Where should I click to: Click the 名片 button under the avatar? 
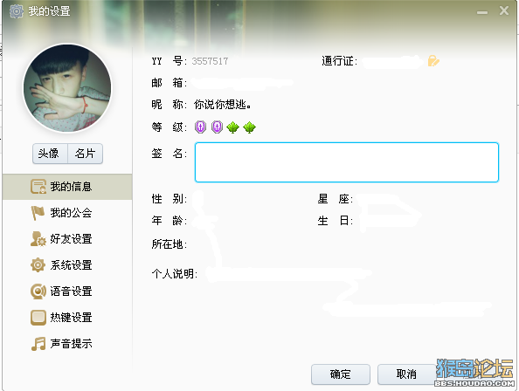tap(86, 154)
